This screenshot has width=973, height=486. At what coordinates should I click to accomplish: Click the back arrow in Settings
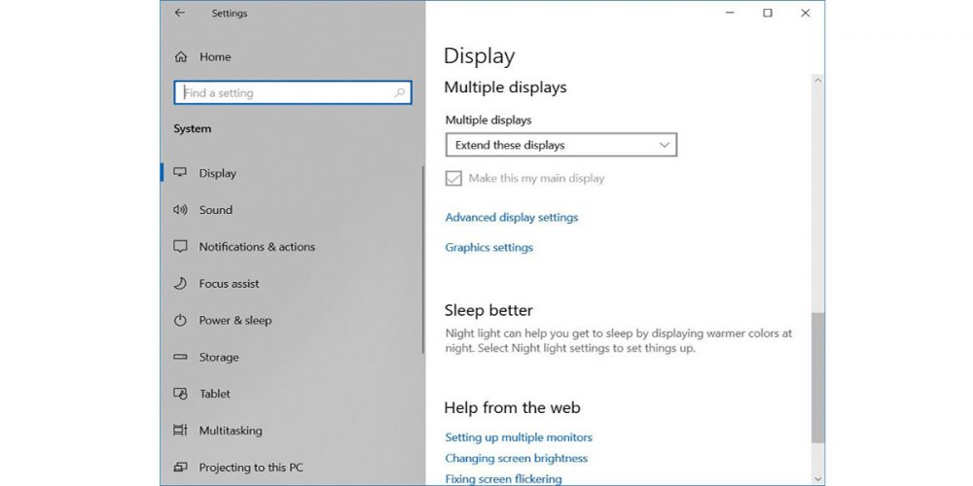179,14
